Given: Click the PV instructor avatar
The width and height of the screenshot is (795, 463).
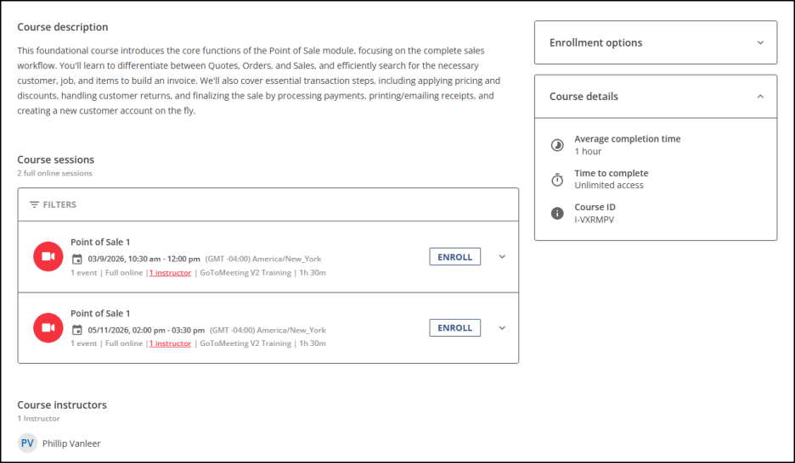Looking at the screenshot, I should (x=28, y=443).
